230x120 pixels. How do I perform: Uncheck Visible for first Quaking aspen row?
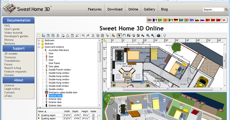(x=93, y=115)
